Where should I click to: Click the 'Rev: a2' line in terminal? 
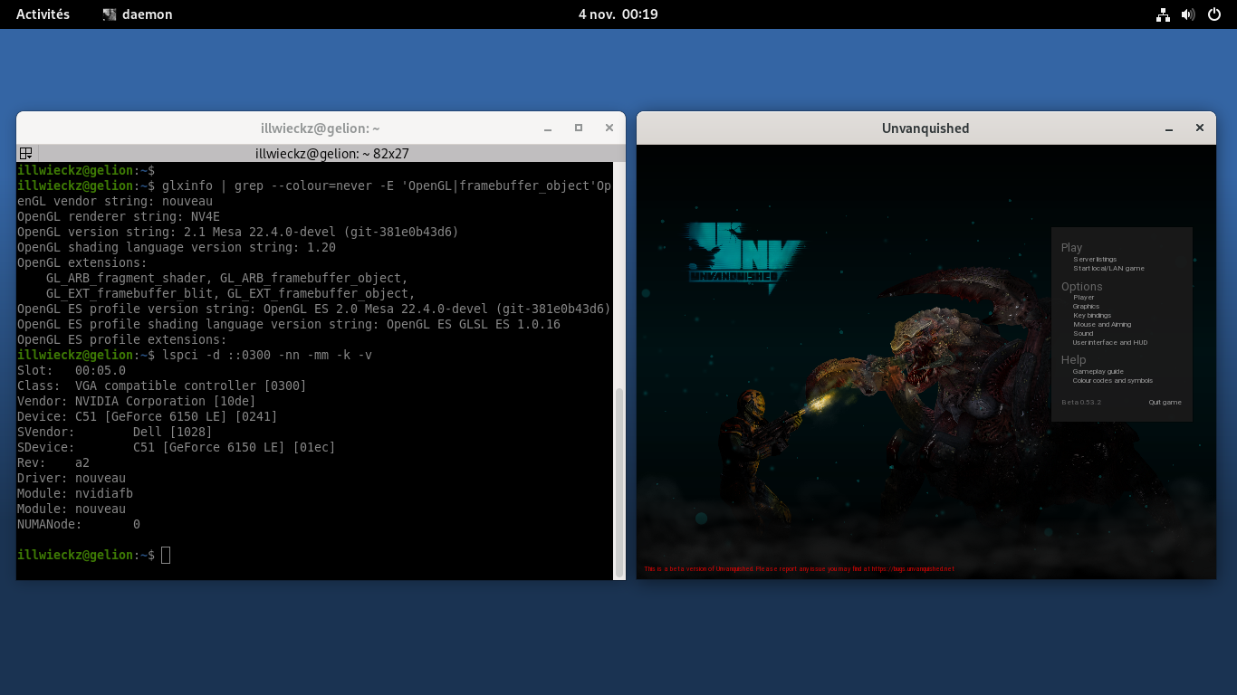coord(53,462)
